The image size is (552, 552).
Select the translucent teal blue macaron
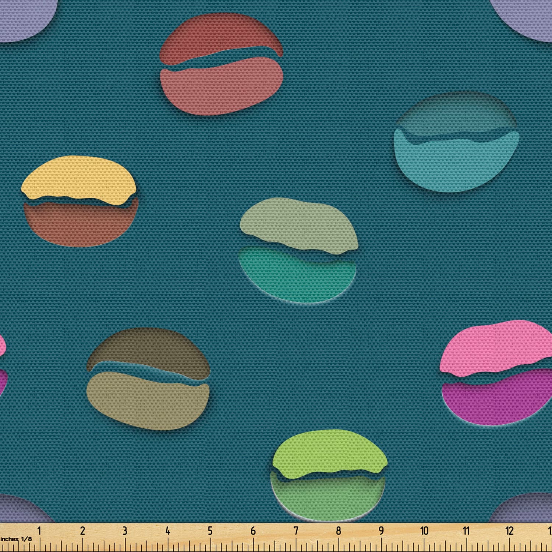click(456, 142)
